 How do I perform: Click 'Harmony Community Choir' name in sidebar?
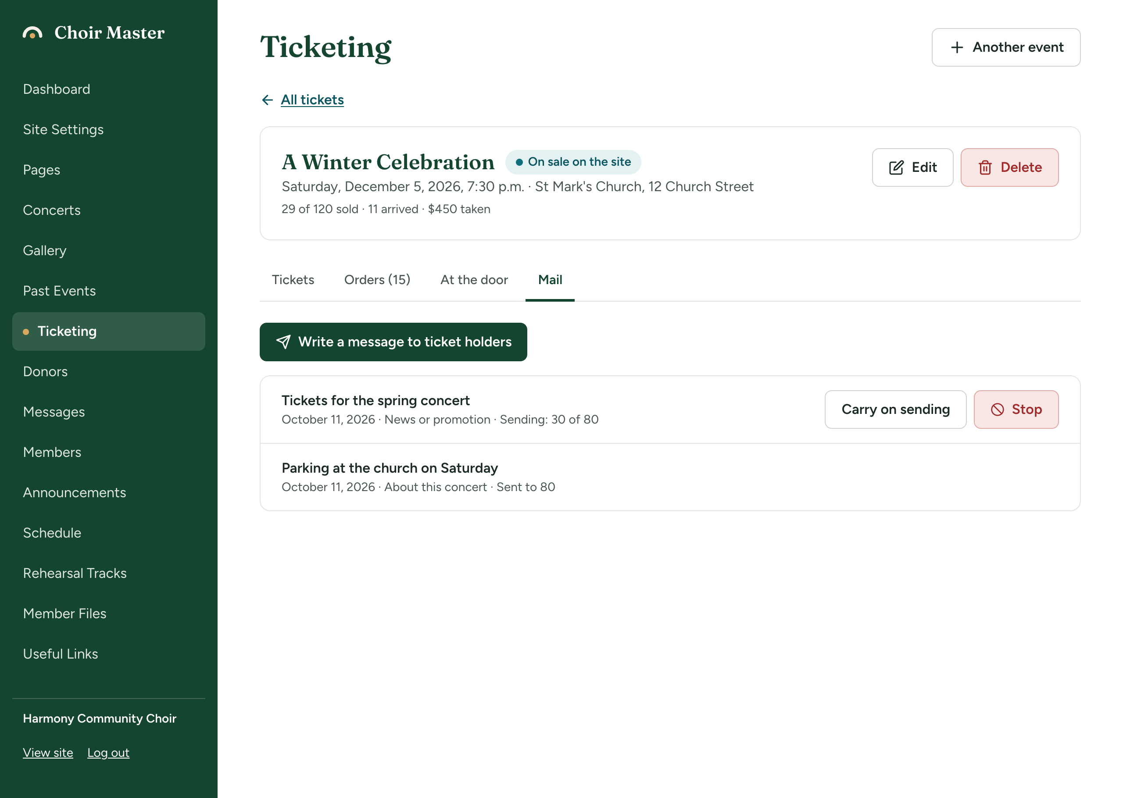pyautogui.click(x=100, y=719)
